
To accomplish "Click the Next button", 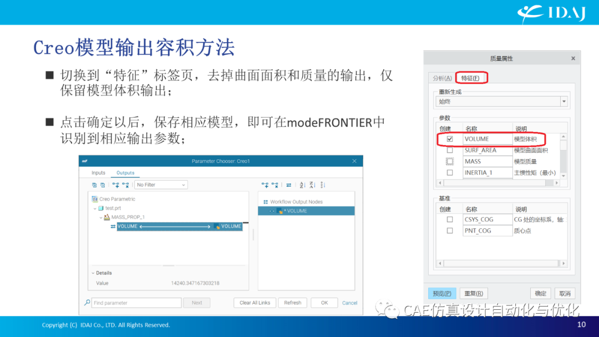I will (197, 303).
